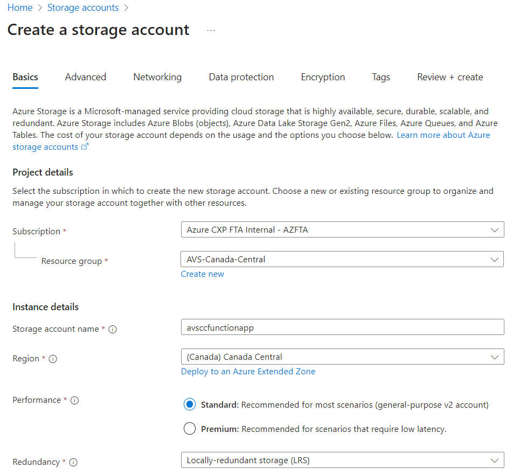Switch to the Advanced tab

(x=85, y=77)
